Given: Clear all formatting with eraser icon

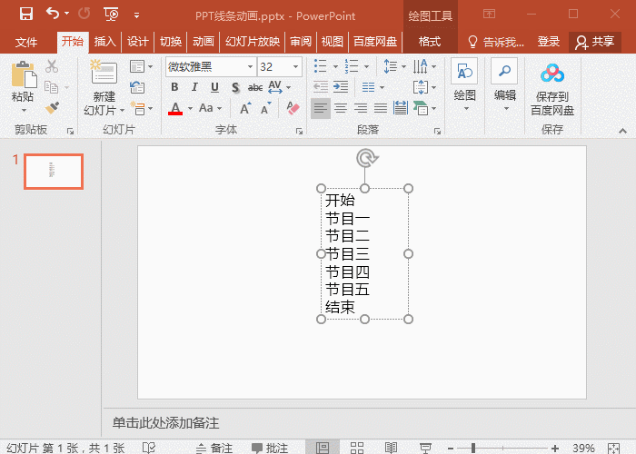Looking at the screenshot, I should click(293, 108).
